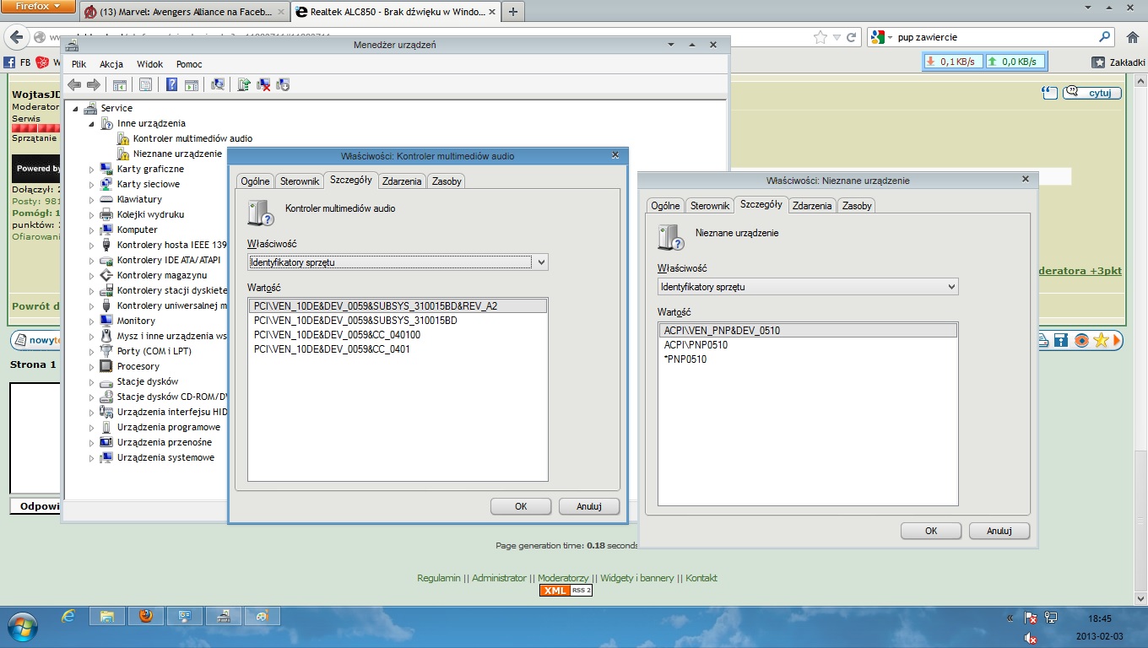Click the Disable device down-arrow icon
The image size is (1148, 648).
click(283, 84)
